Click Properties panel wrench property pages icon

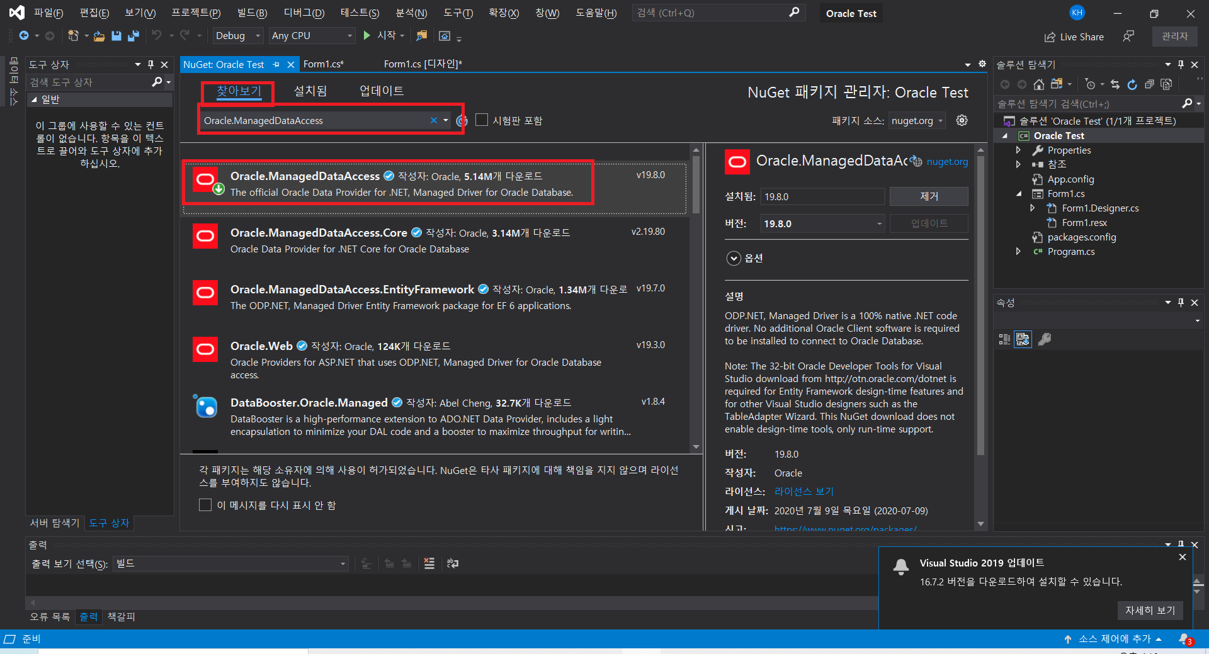coord(1045,339)
